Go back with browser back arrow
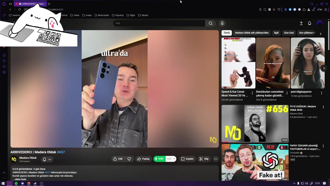This screenshot has width=330, height=186. coord(10,10)
